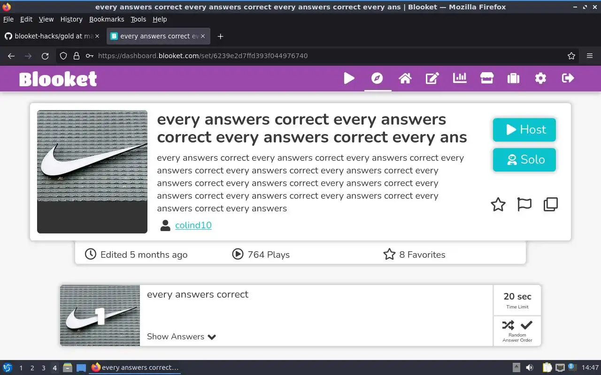Bookmark this page with the star
The image size is (601, 375).
click(571, 56)
